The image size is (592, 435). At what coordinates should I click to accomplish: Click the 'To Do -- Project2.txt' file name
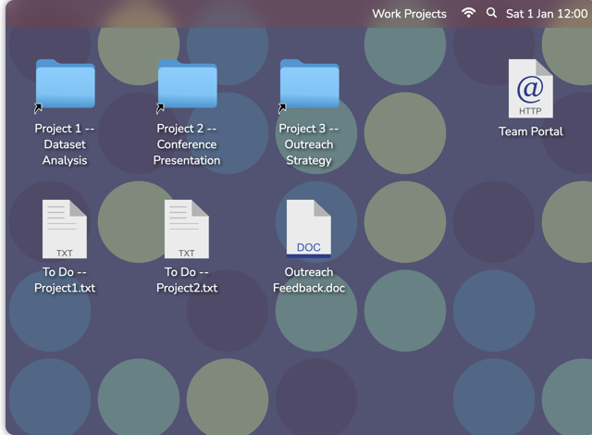point(187,280)
